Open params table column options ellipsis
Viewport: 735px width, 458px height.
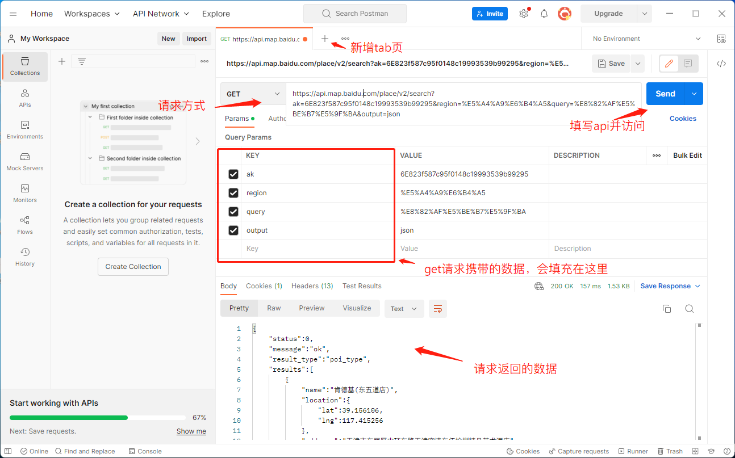pos(657,156)
